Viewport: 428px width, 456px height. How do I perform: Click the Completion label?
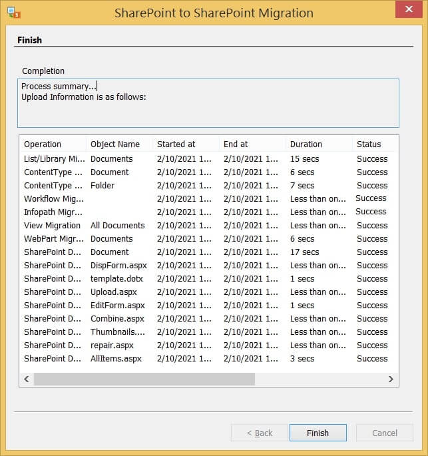pos(43,71)
